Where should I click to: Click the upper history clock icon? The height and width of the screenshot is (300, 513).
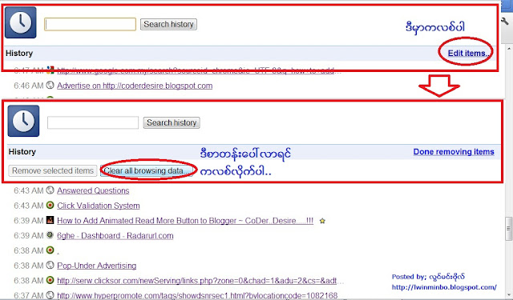tap(21, 22)
